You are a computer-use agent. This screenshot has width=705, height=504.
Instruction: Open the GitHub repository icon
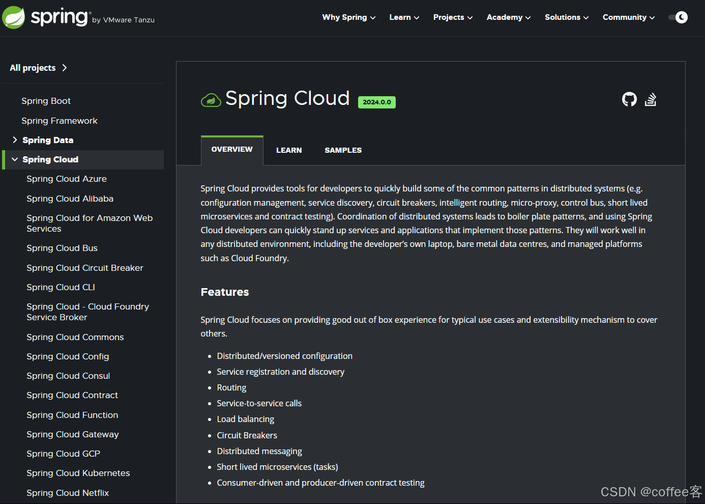coord(629,99)
